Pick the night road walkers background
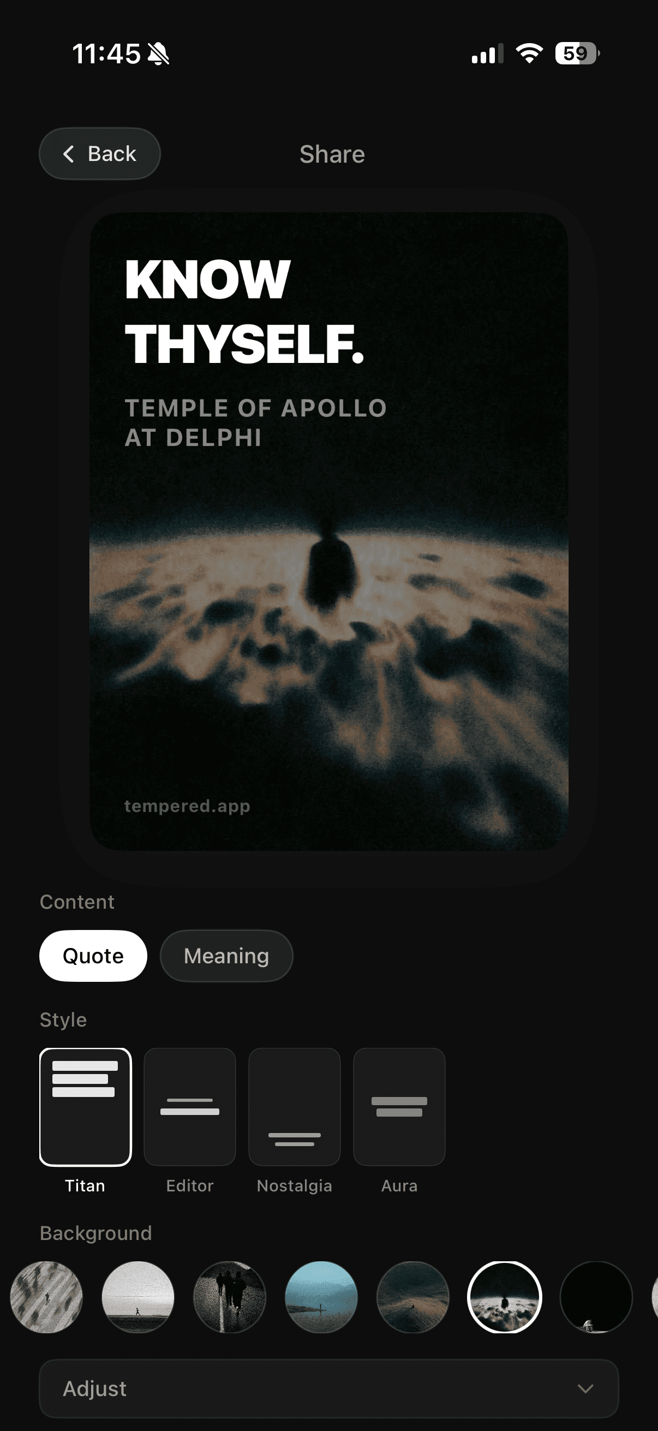Screen dimensions: 658x1431 pos(229,1297)
